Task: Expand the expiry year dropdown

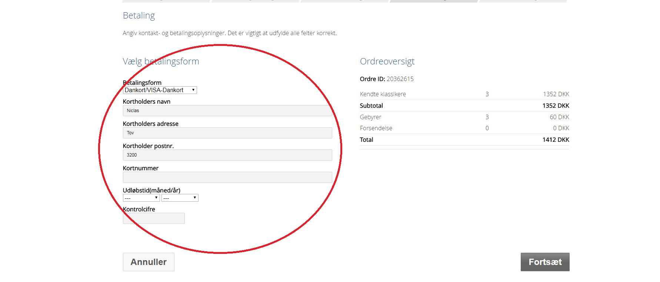Action: click(180, 198)
